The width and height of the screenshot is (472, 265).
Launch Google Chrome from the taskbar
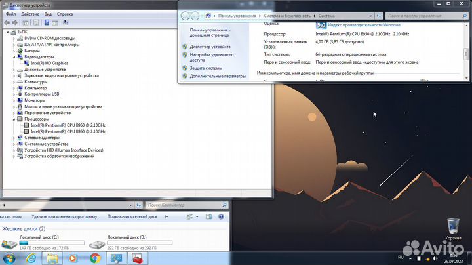[x=95, y=258]
